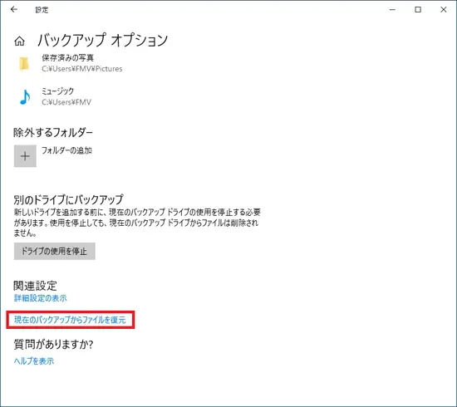The width and height of the screenshot is (457, 407).
Task: Add an excluded folder with the plus icon
Action: coord(25,156)
